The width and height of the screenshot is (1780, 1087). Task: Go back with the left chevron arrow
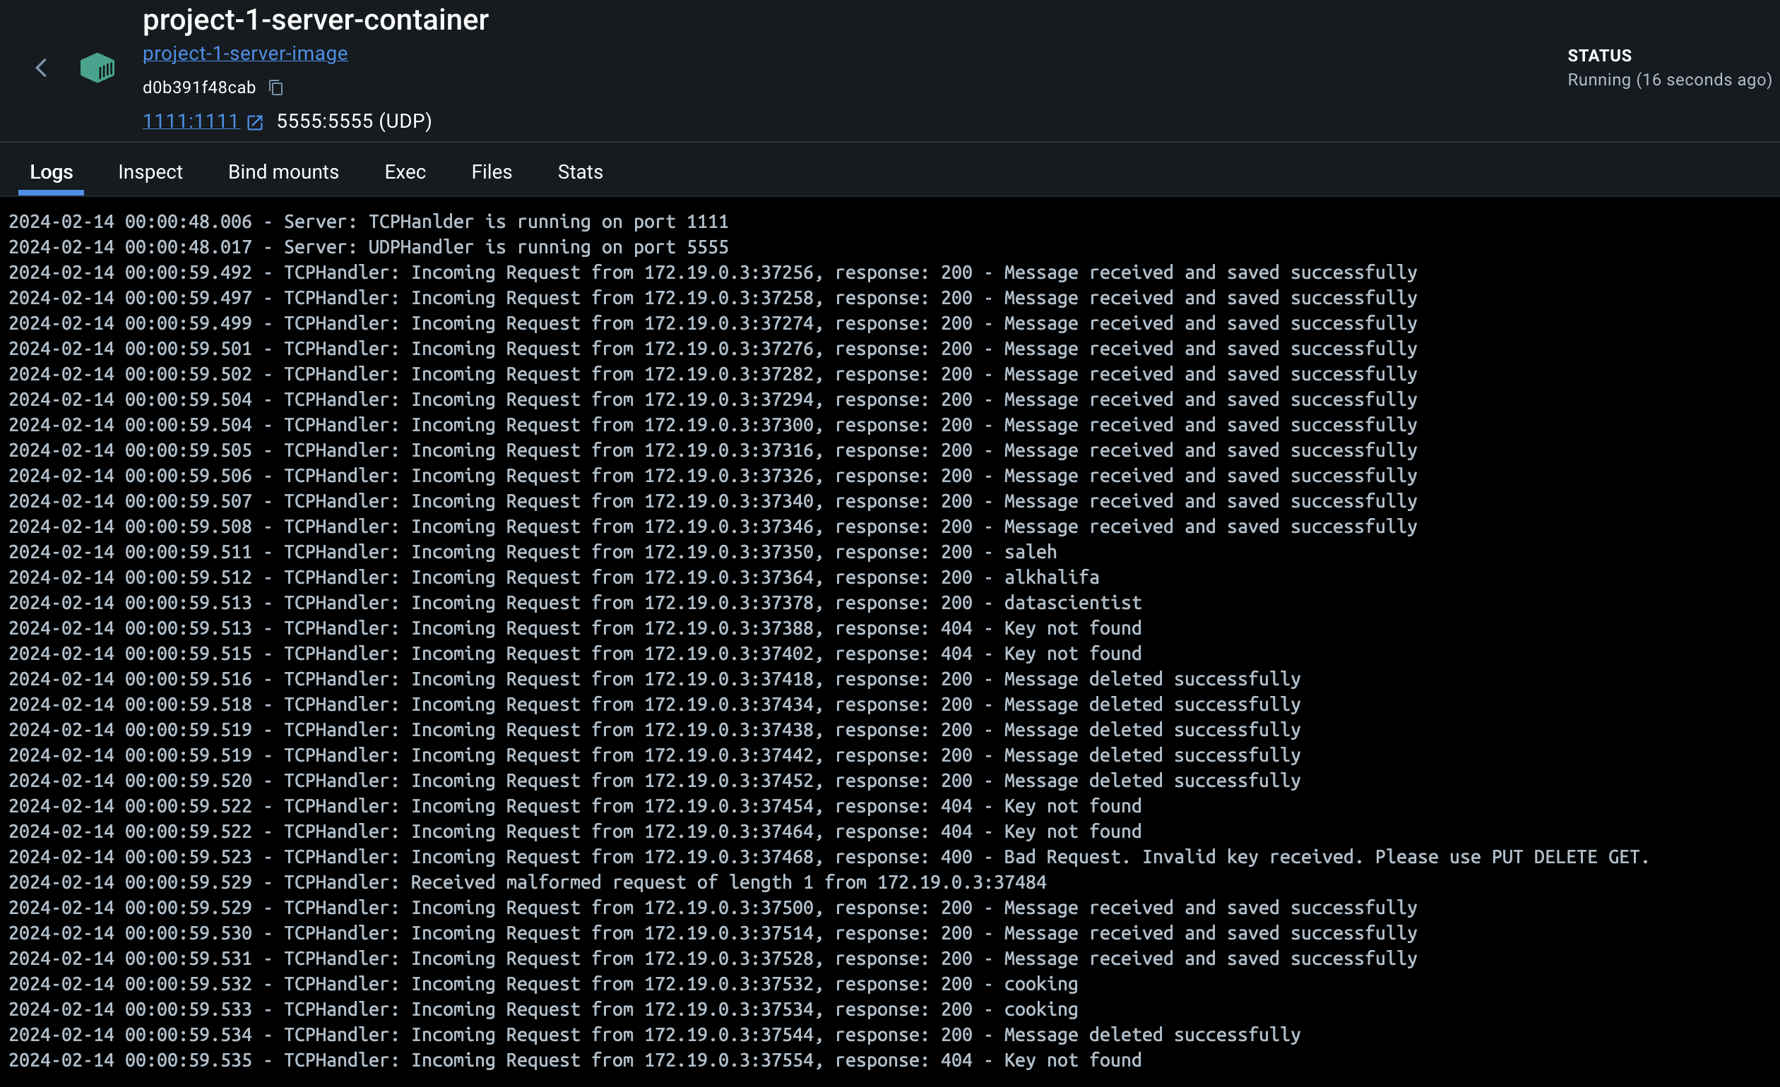(x=41, y=68)
